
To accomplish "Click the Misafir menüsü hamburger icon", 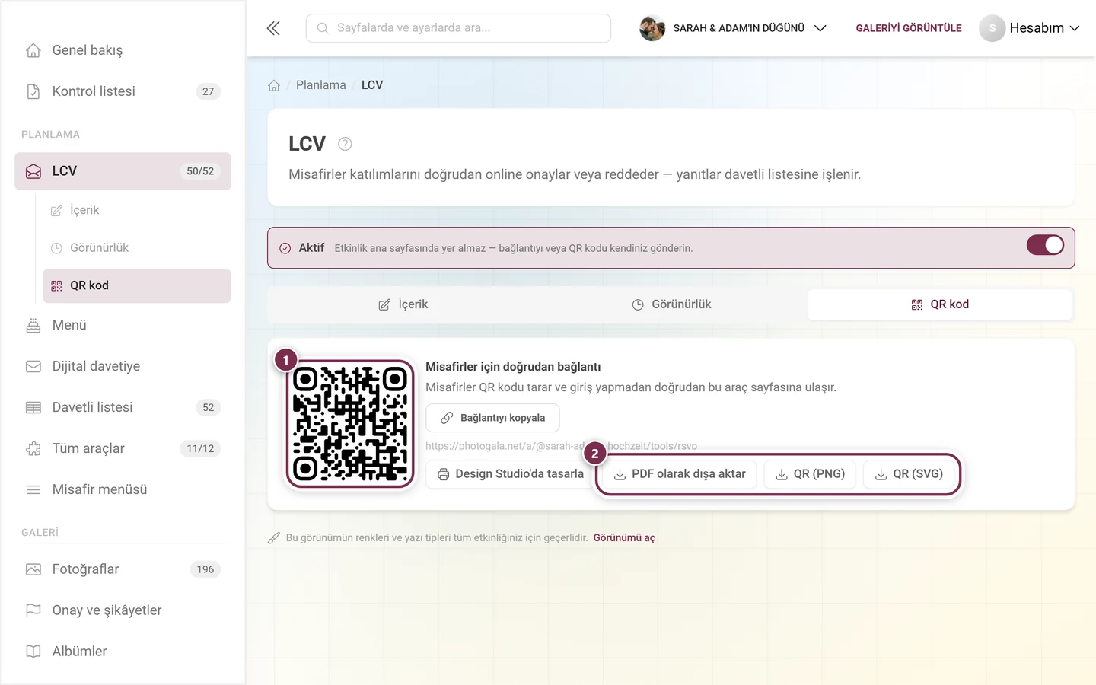I will tap(33, 489).
